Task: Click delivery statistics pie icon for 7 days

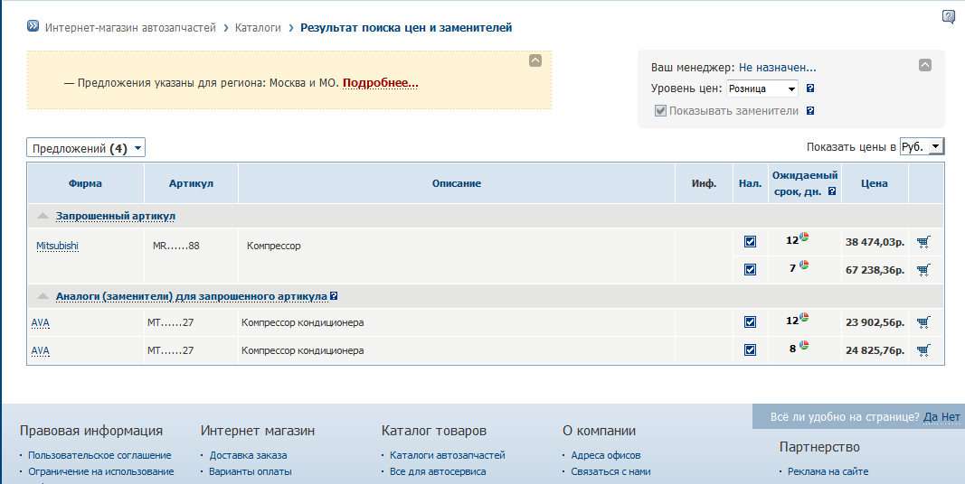Action: click(x=804, y=265)
